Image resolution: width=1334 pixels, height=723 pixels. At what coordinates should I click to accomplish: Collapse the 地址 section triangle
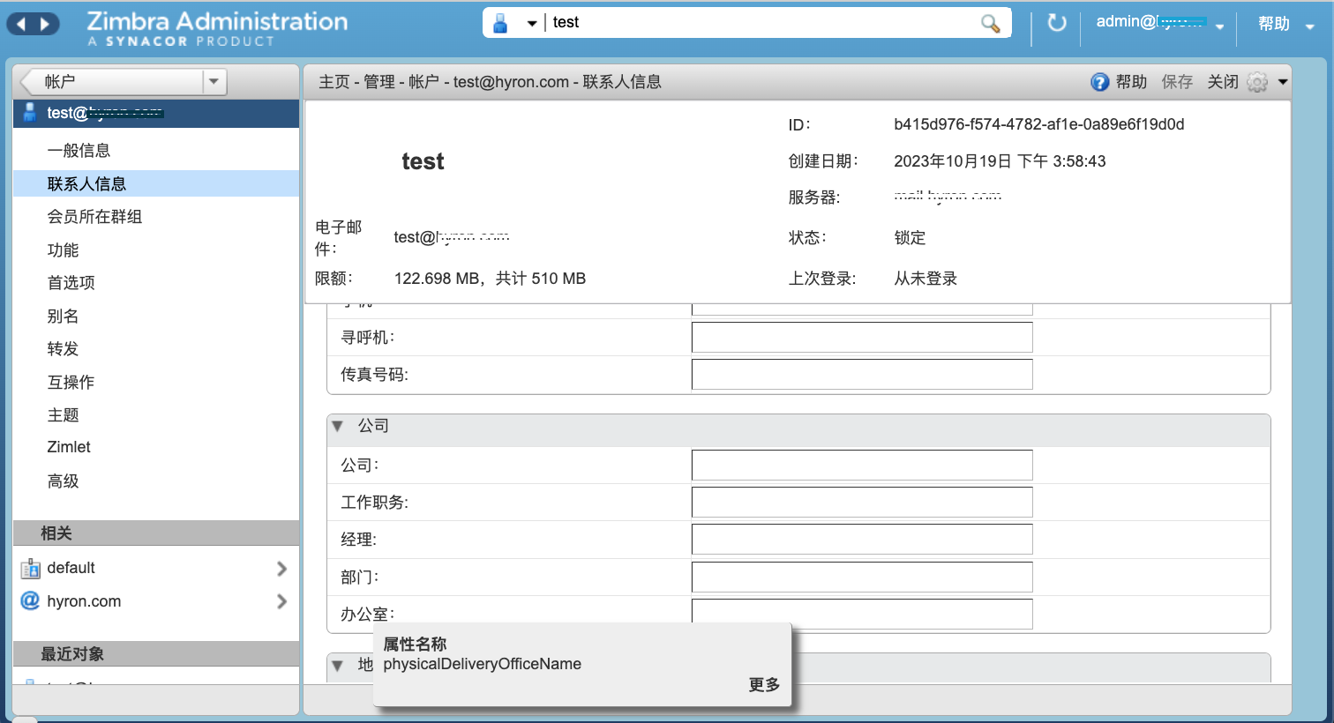click(337, 666)
